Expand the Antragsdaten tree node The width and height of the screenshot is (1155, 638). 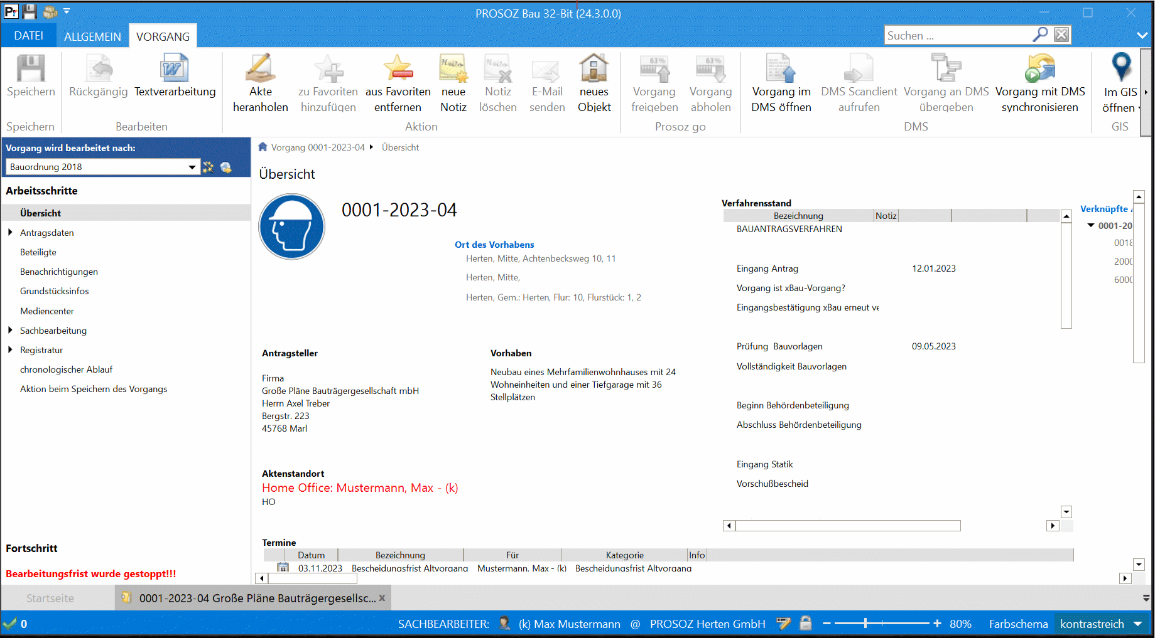[10, 232]
